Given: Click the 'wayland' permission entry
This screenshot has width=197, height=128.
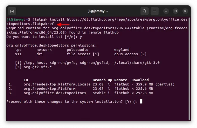Looking at the screenshot, I should pyautogui.click(x=122, y=50).
